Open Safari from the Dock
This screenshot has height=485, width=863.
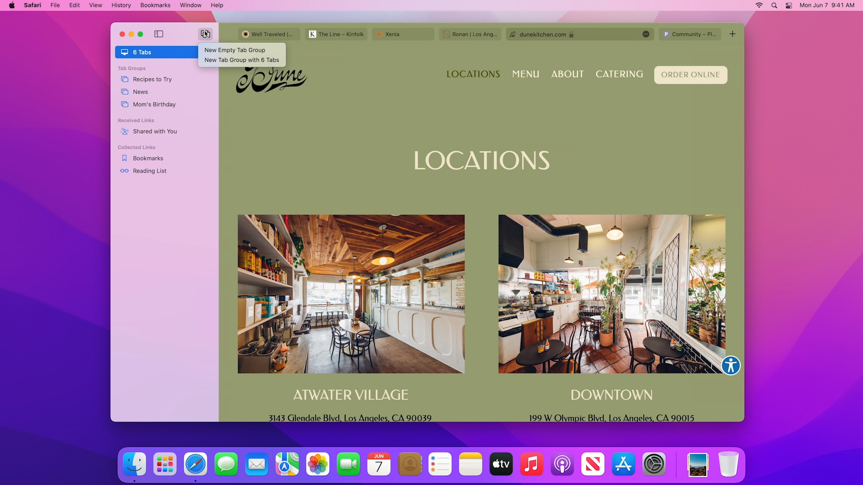(196, 464)
